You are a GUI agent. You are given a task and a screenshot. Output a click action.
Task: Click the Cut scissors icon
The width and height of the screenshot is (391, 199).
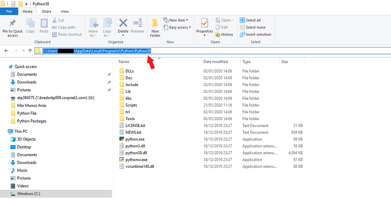[x=55, y=20]
